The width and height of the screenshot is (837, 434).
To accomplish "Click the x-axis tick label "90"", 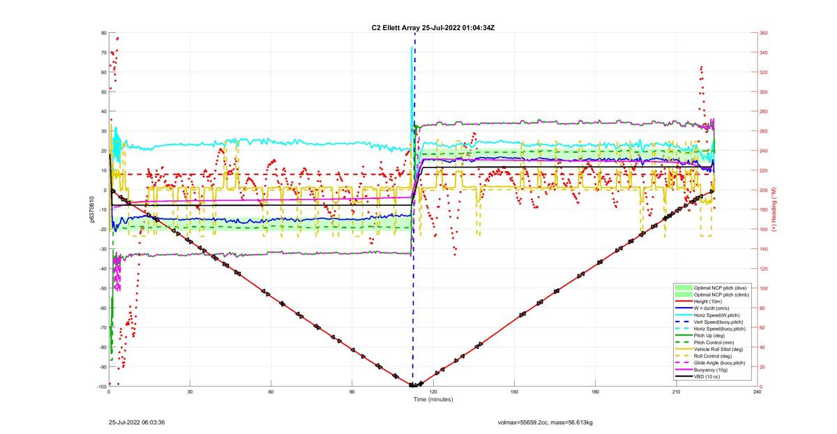I will 352,392.
